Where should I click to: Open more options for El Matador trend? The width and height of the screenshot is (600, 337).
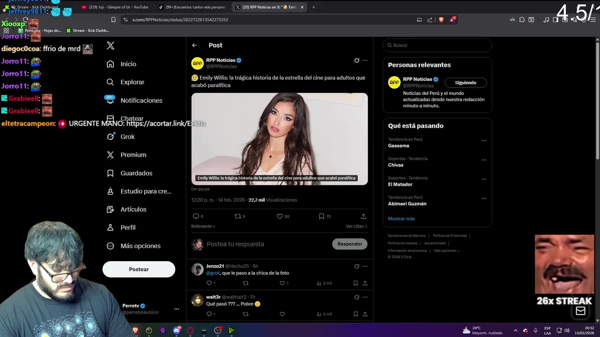[484, 179]
